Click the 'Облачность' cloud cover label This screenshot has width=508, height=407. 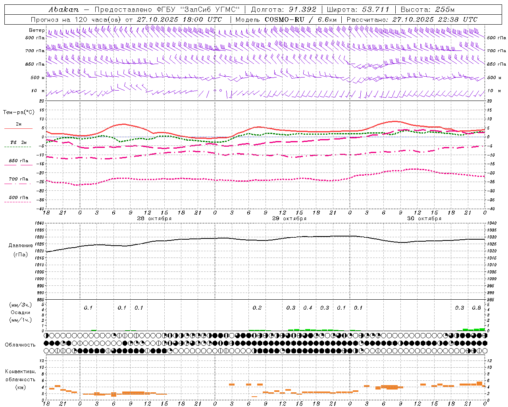point(20,345)
